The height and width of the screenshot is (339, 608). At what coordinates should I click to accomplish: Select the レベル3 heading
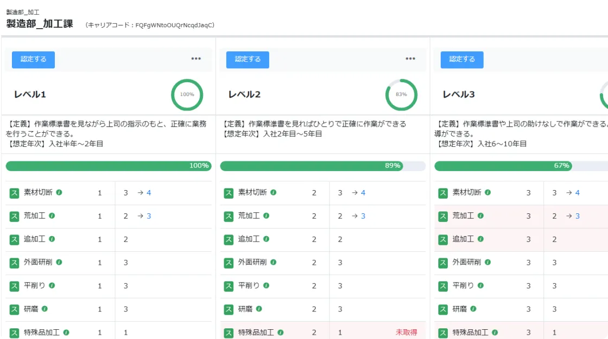pos(459,95)
